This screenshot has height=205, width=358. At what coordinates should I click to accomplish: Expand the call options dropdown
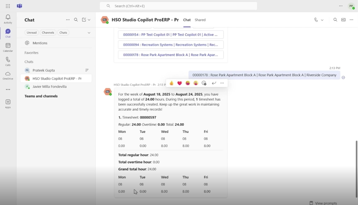pos(322,20)
